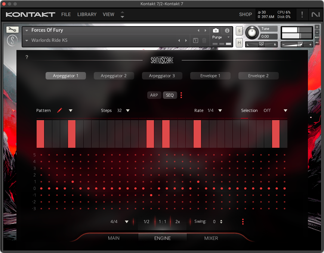Select Arpeggiator 3
The width and height of the screenshot is (324, 253).
[x=162, y=76]
